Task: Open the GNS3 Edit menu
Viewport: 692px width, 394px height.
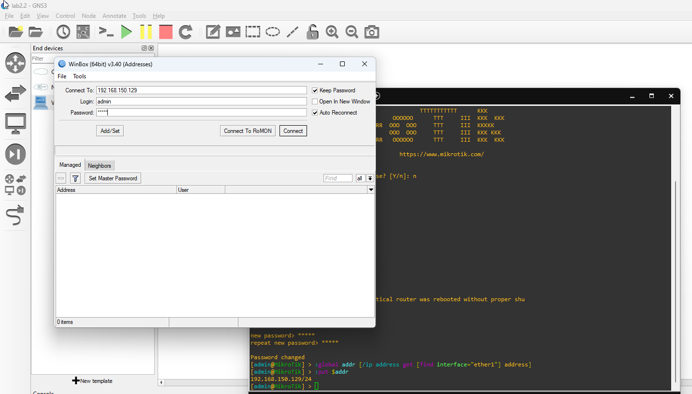Action: (25, 16)
